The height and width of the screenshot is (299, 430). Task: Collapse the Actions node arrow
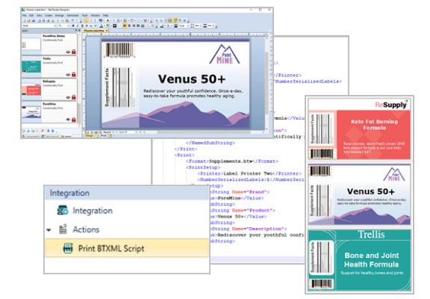tap(49, 229)
